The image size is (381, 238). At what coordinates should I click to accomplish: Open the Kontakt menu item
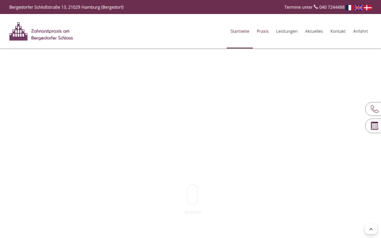pyautogui.click(x=338, y=31)
